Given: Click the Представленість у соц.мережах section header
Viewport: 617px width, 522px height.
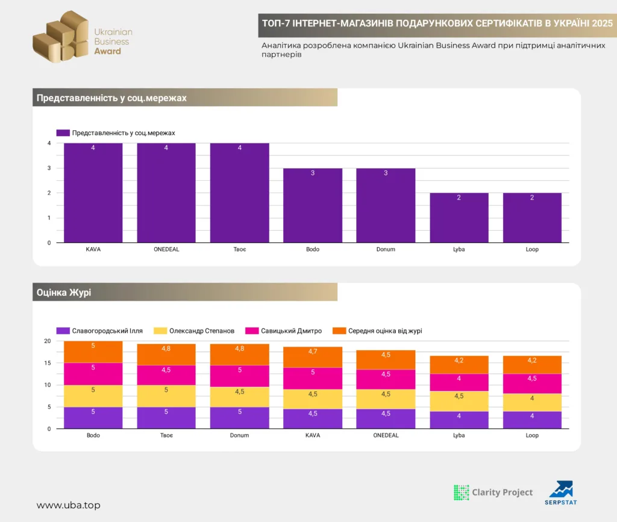Looking at the screenshot, I should tap(185, 97).
